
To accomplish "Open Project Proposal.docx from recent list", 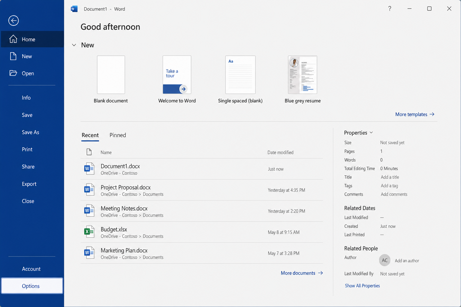I will [x=202, y=190].
